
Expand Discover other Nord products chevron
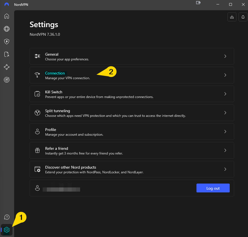click(x=225, y=169)
